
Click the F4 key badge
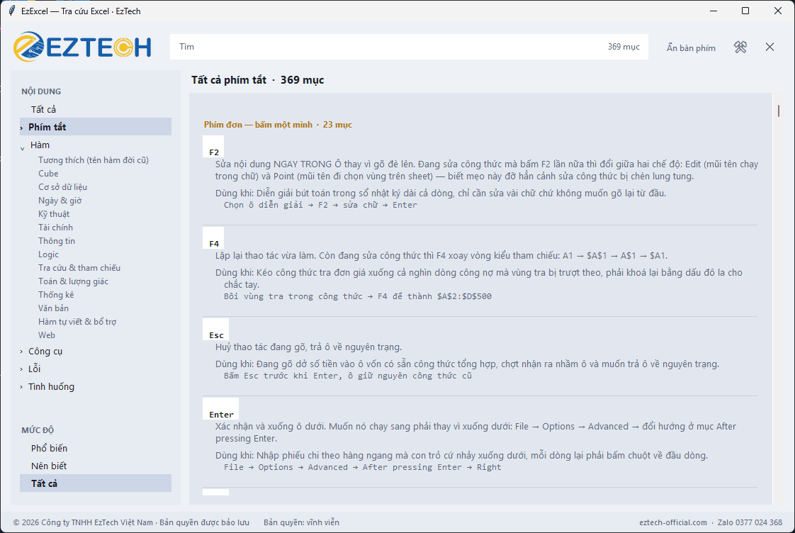pos(213,239)
